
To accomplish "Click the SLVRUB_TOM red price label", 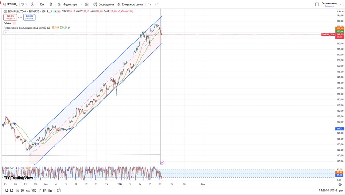I will point(328,35).
